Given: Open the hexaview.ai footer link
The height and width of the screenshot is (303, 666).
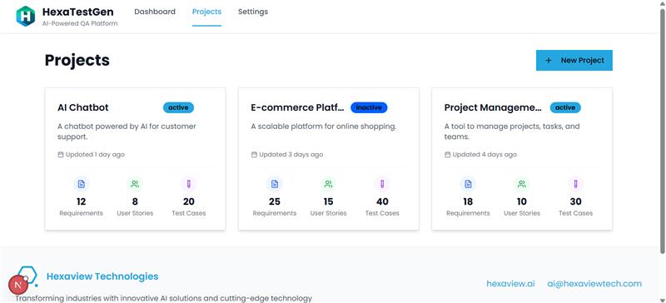Looking at the screenshot, I should tap(510, 284).
